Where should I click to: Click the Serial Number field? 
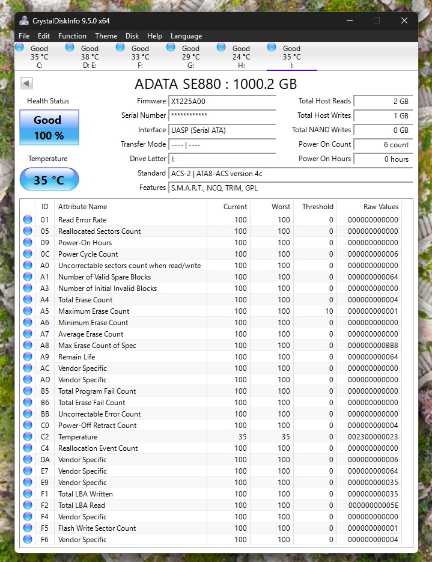tap(222, 115)
